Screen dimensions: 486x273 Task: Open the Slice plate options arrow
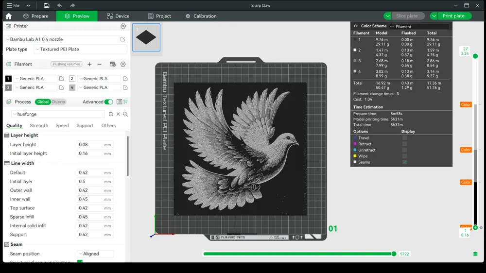pos(387,16)
